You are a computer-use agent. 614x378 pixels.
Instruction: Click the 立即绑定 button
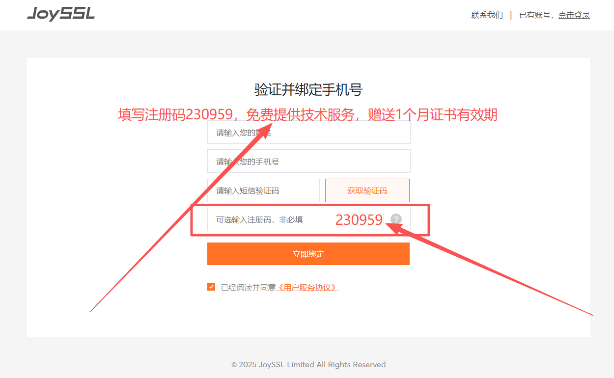click(308, 254)
